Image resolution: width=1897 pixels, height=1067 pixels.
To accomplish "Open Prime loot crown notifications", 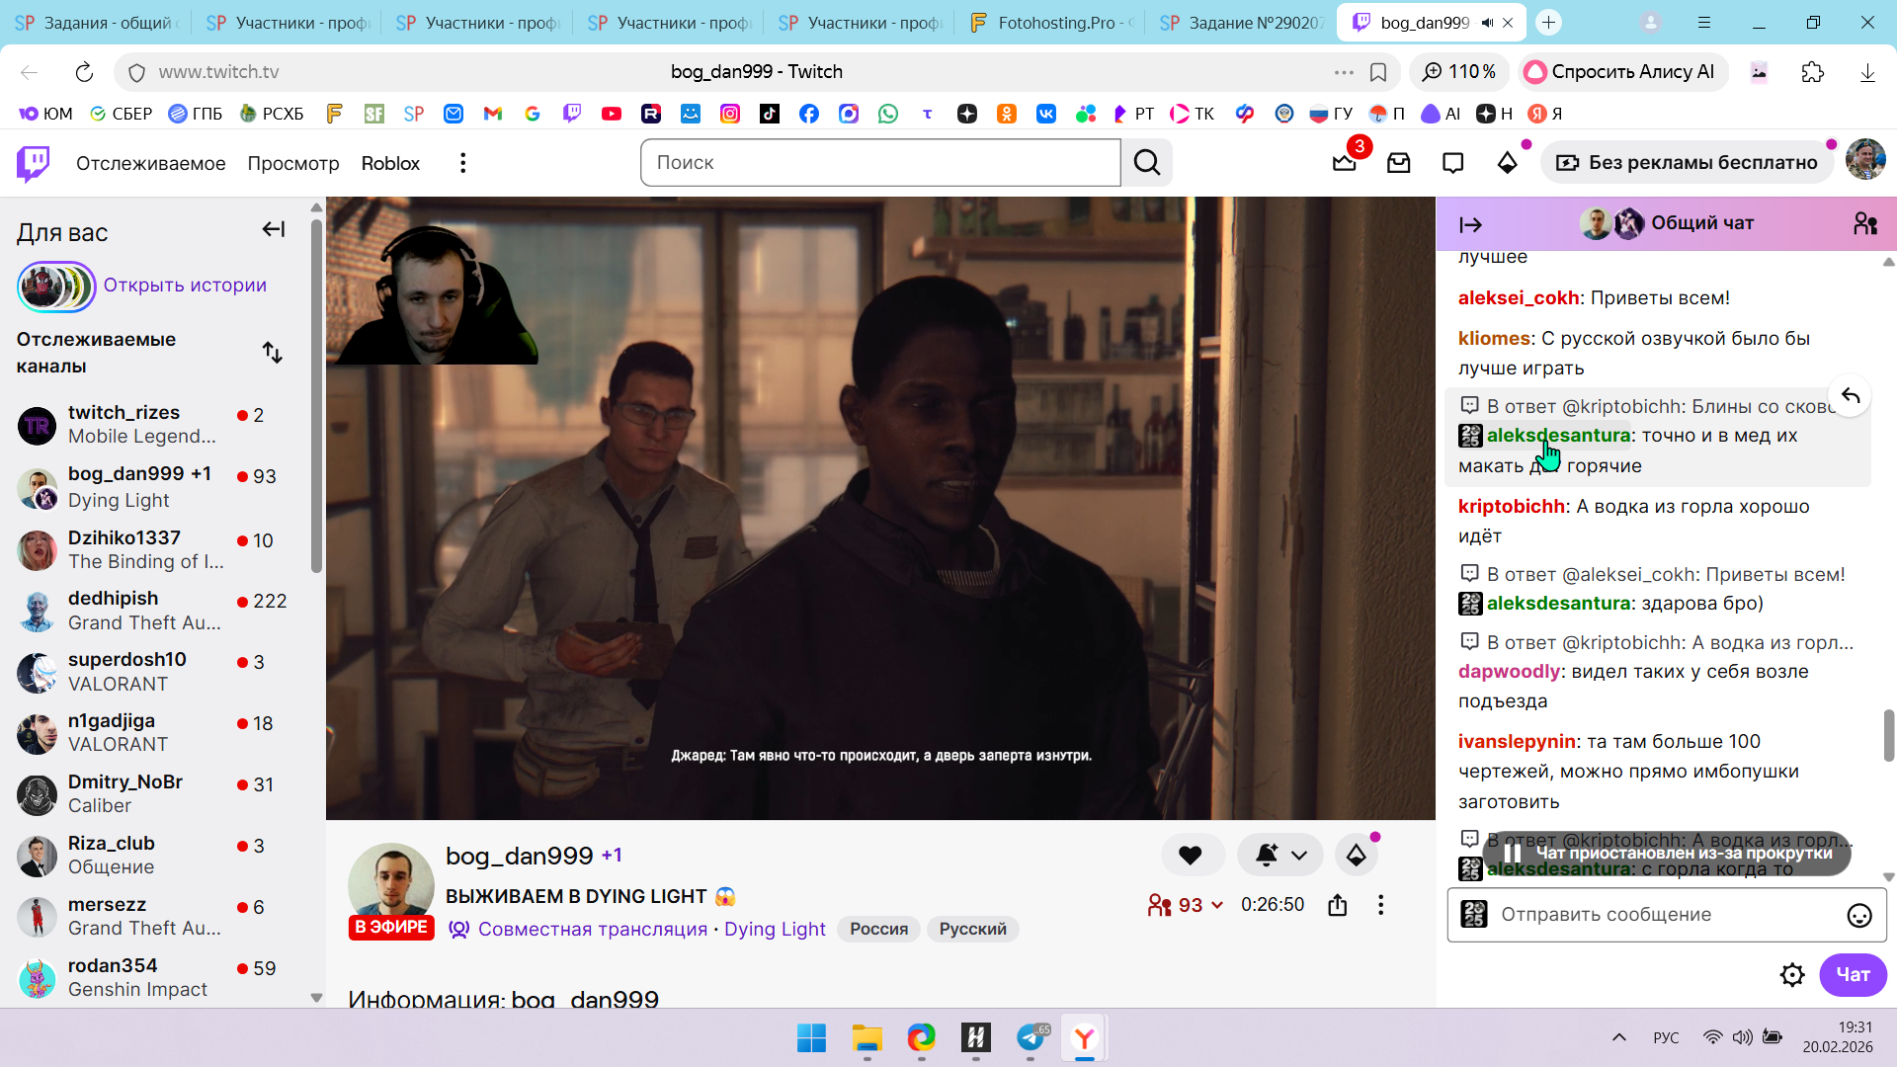I will [x=1345, y=163].
